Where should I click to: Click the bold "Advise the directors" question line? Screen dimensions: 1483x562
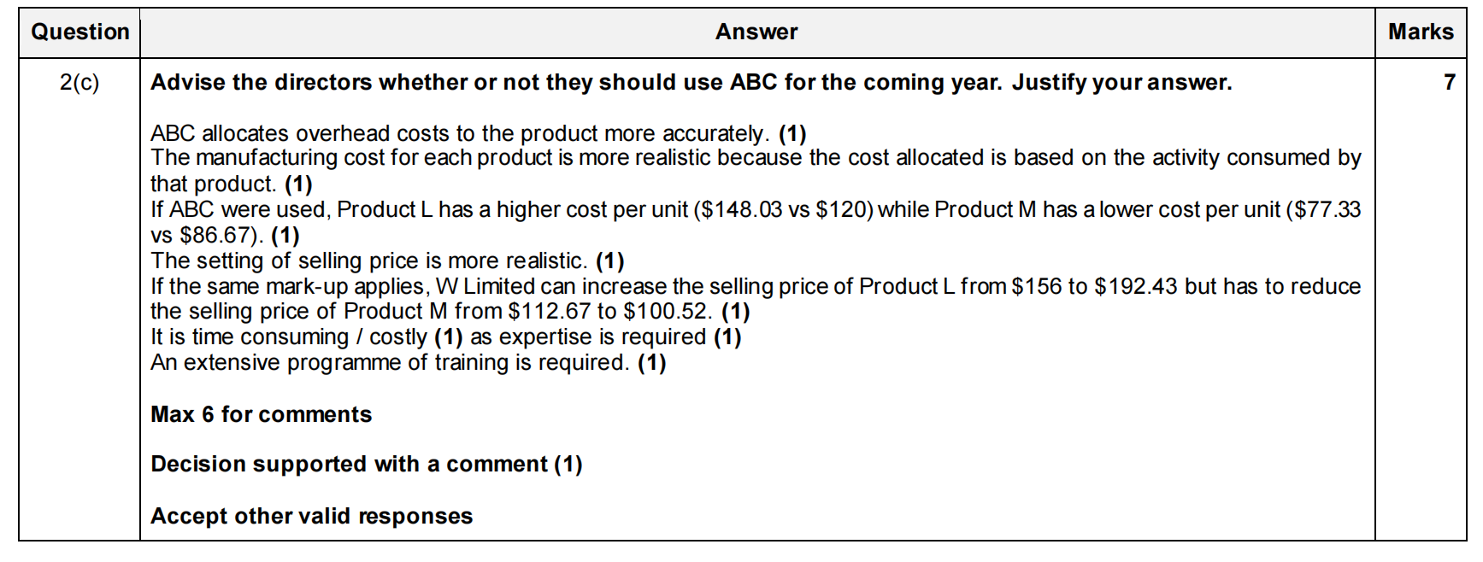pos(691,83)
